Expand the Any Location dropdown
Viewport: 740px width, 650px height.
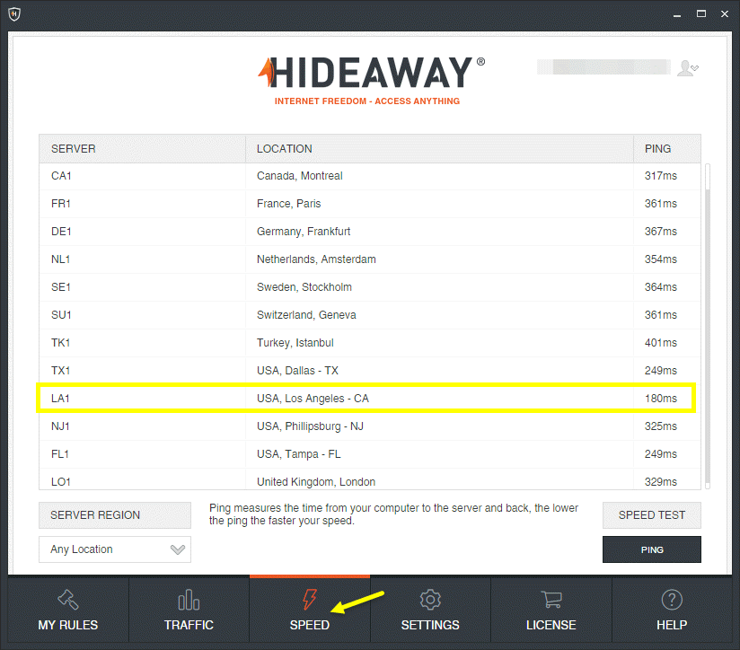115,549
